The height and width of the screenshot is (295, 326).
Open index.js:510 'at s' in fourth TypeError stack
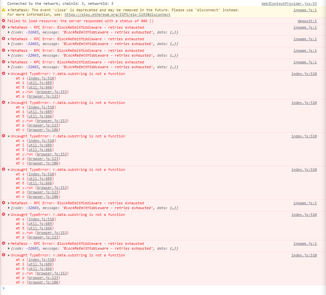pyautogui.click(x=41, y=174)
